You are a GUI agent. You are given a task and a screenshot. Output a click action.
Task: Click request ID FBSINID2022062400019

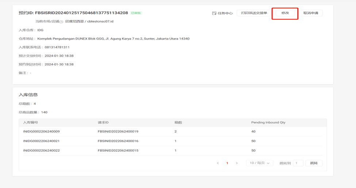(x=118, y=132)
